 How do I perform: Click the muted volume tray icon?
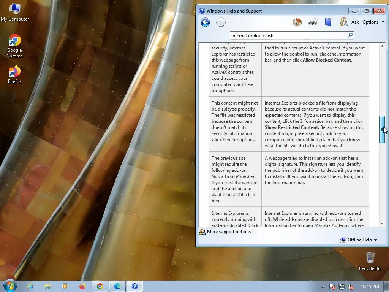pyautogui.click(x=351, y=287)
